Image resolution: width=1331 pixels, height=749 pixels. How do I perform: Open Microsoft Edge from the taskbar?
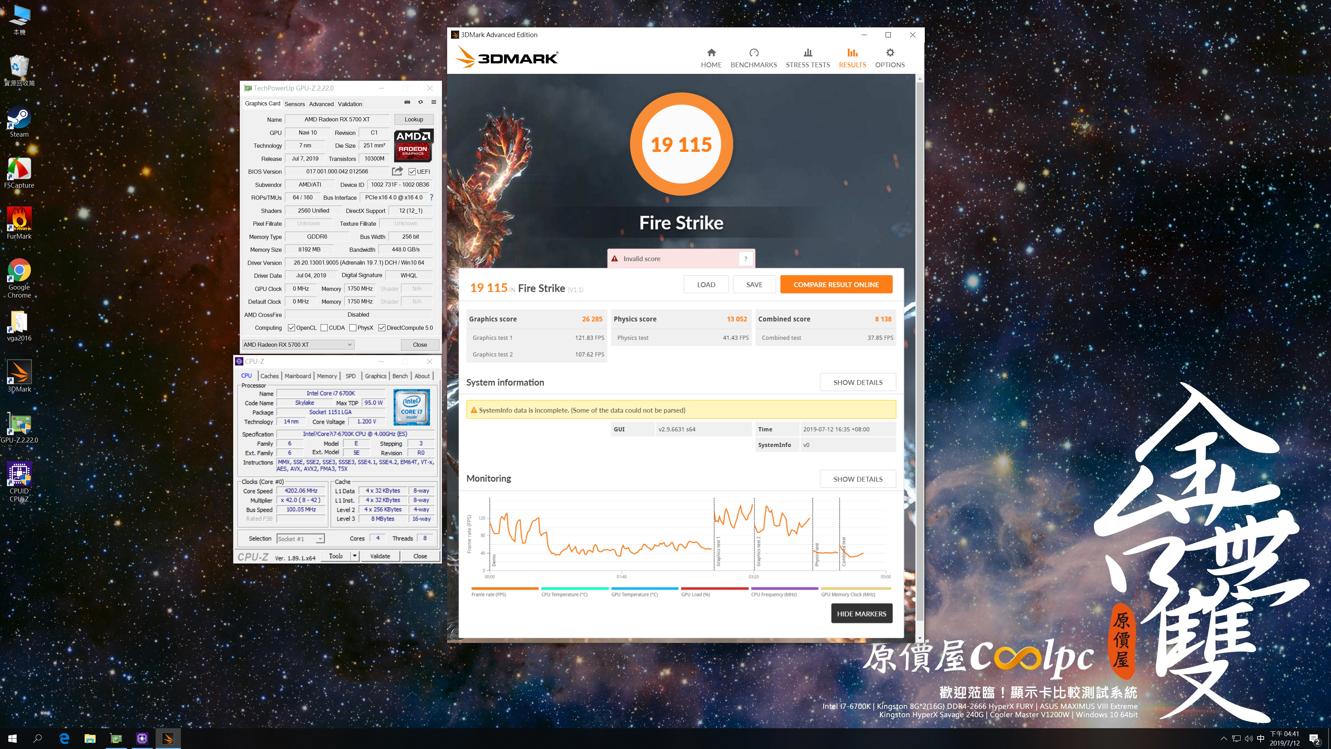[x=64, y=739]
